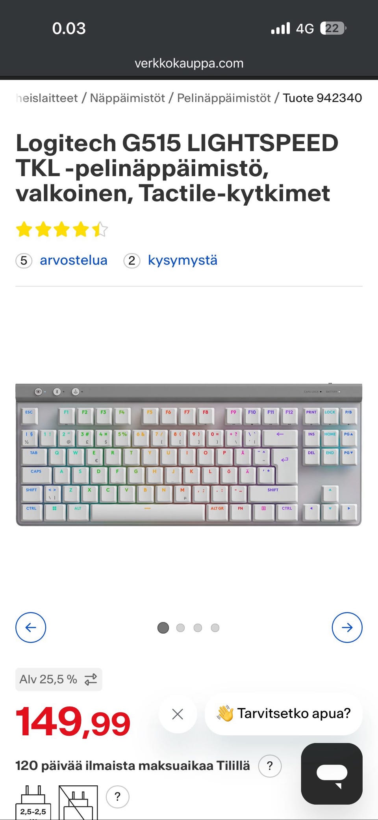Go to the previous product image arrow
Viewport: 378px width, 820px height.
click(x=31, y=627)
